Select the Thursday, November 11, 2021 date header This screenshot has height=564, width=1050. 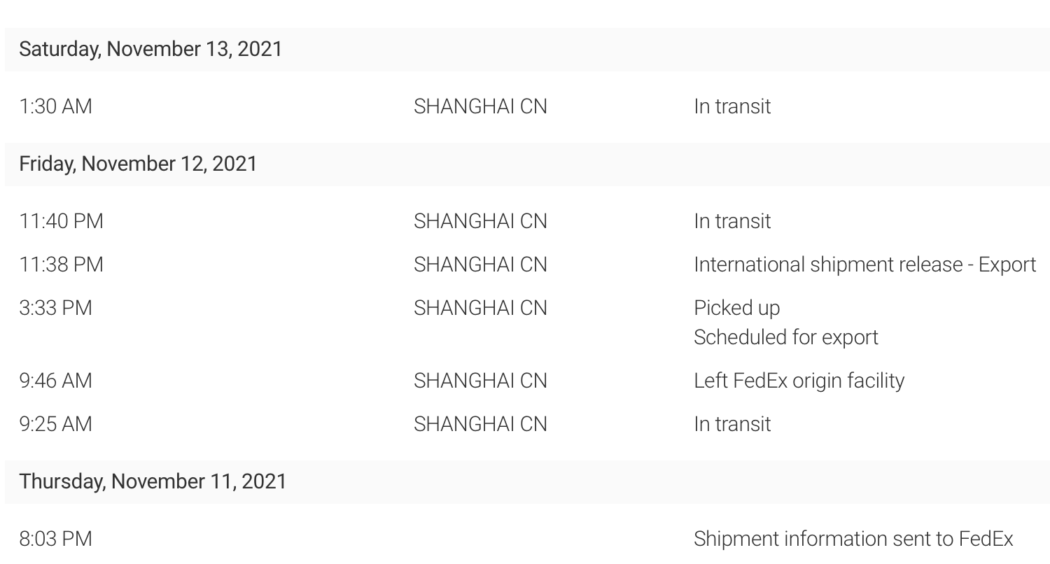(x=153, y=481)
